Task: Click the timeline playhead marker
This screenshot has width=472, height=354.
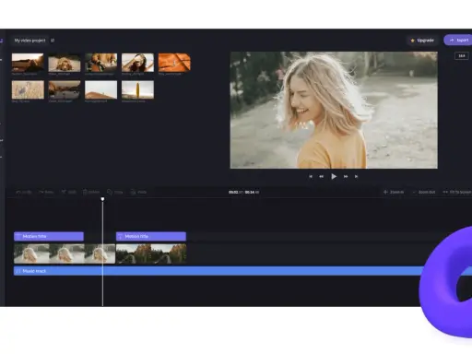Action: (102, 199)
